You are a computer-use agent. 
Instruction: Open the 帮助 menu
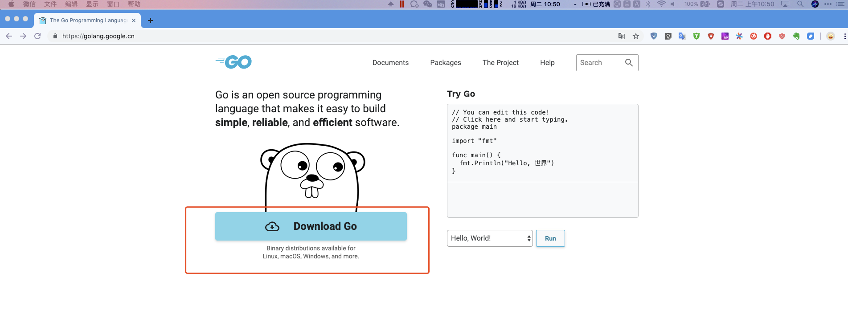tap(134, 4)
